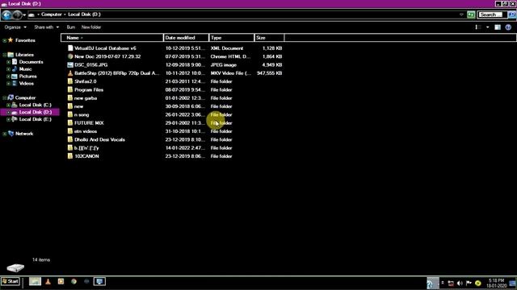Open Documents library in sidebar
The height and width of the screenshot is (290, 517).
point(31,62)
